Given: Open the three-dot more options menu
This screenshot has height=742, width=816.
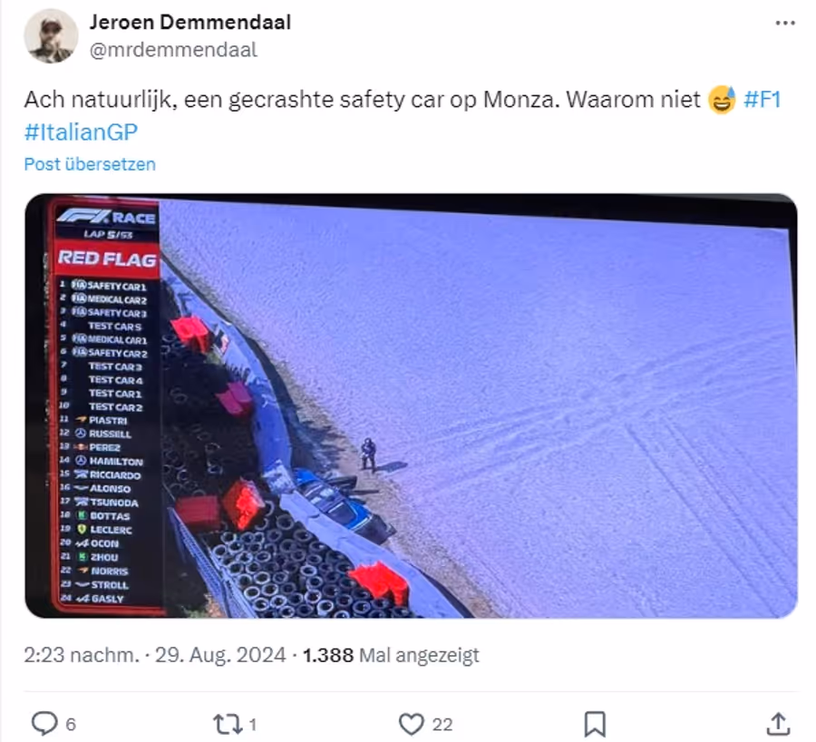Looking at the screenshot, I should (x=785, y=23).
